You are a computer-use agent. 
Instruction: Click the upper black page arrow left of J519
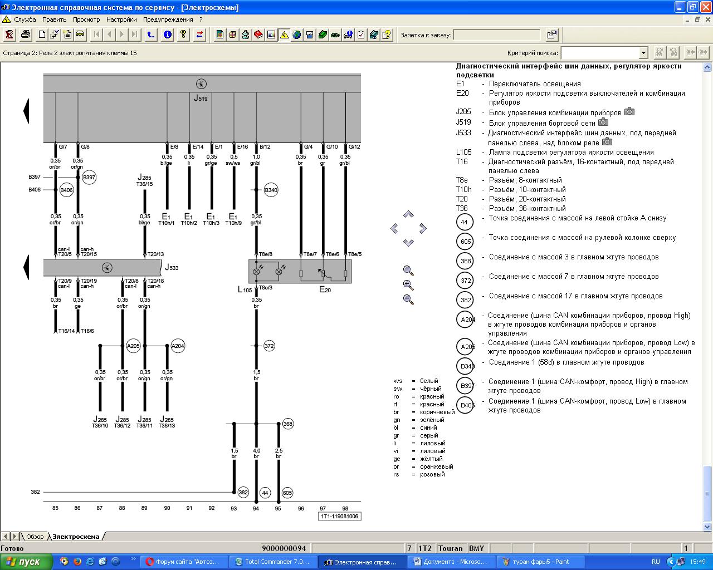coord(26,111)
